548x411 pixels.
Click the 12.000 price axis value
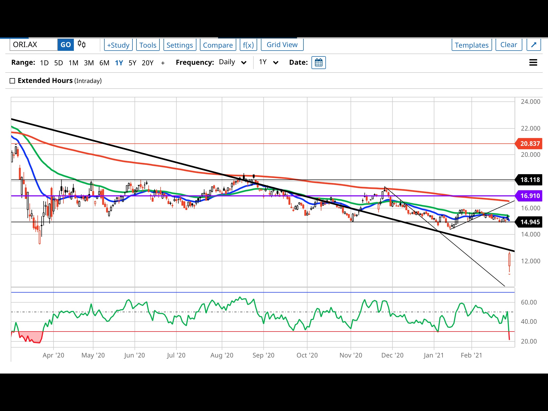(530, 261)
